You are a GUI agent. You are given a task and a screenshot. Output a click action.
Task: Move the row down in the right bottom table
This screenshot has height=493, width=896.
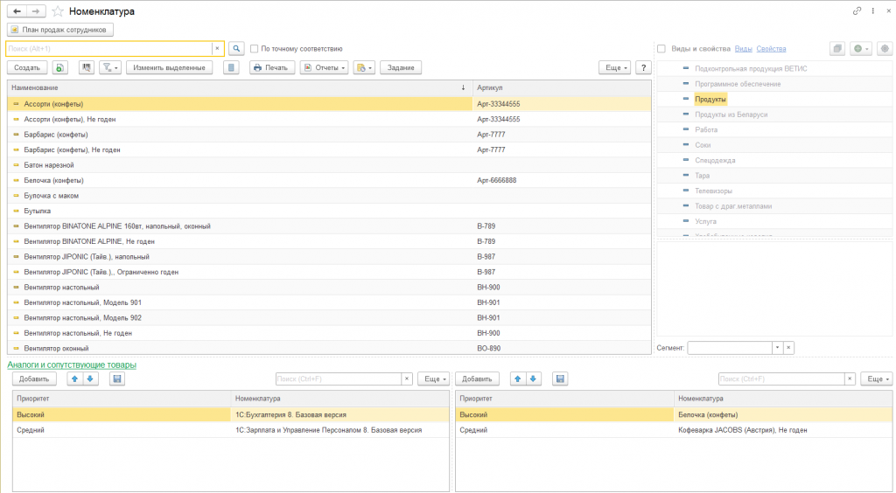(533, 378)
